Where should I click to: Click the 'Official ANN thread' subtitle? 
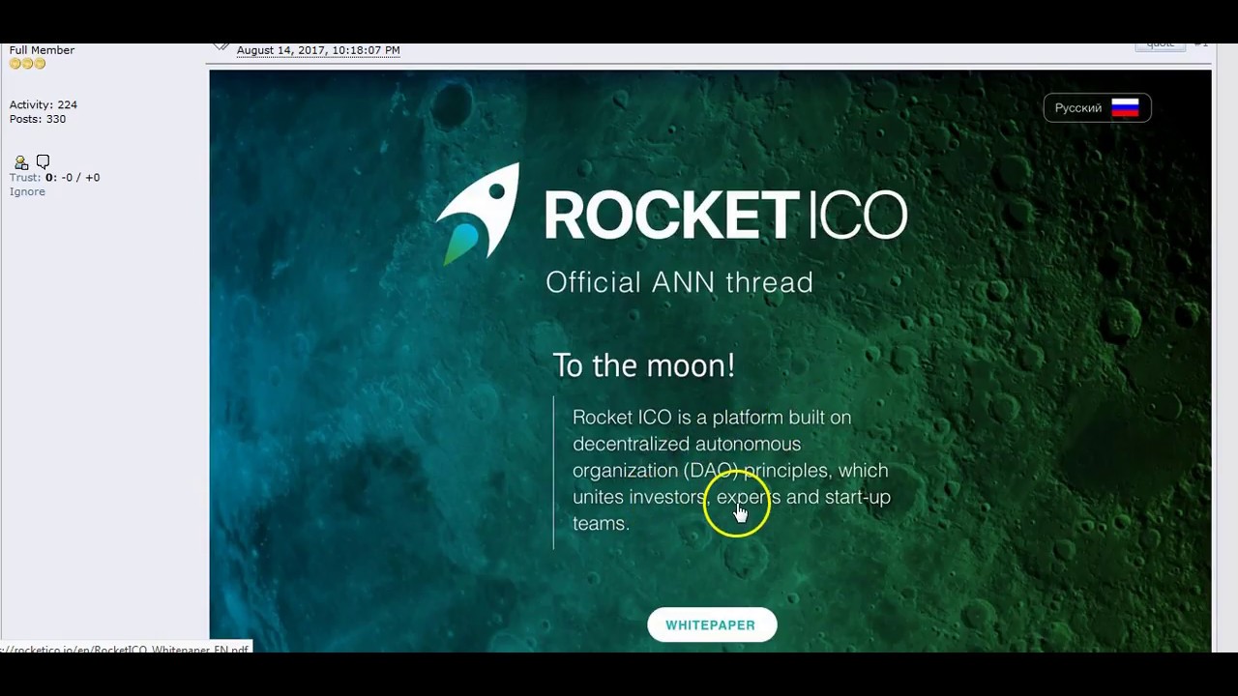pos(679,282)
